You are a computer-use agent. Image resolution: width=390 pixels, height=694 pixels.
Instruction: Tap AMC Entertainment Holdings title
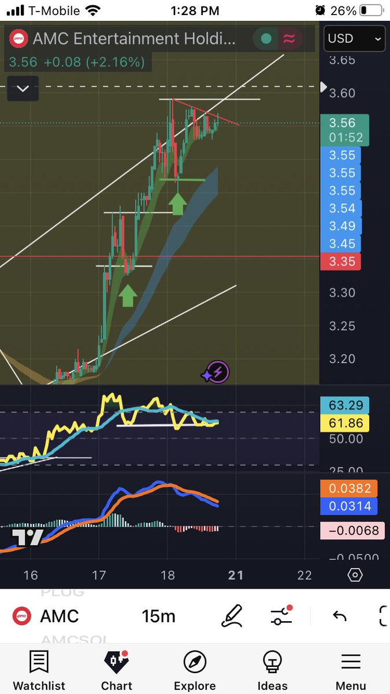point(134,39)
